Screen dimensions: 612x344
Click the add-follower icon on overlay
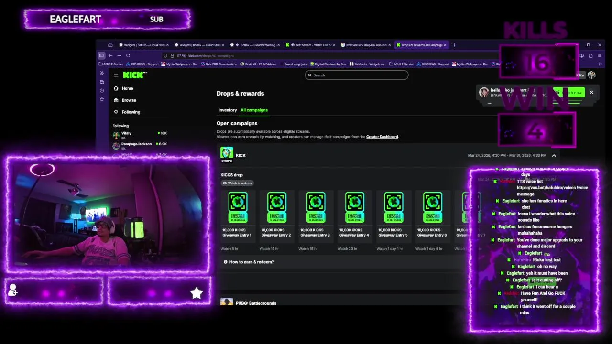coord(13,290)
